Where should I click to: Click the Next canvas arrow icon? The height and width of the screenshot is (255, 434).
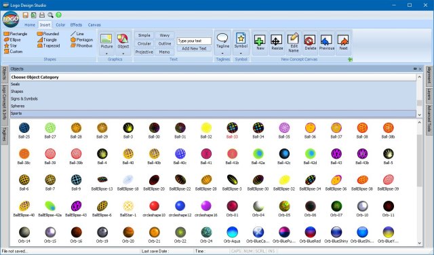click(343, 41)
